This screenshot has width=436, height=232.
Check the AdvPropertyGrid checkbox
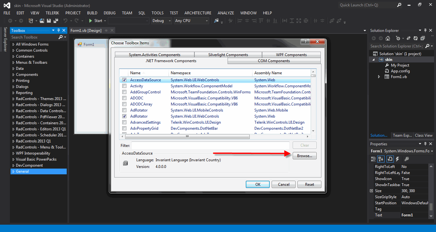tap(124, 128)
